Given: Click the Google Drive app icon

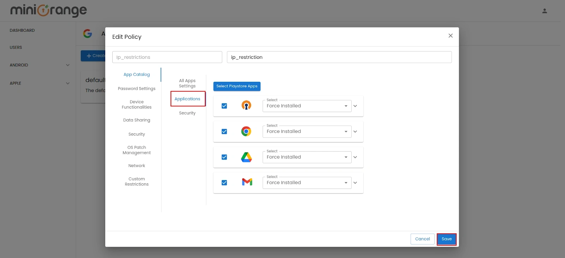Looking at the screenshot, I should tap(246, 157).
